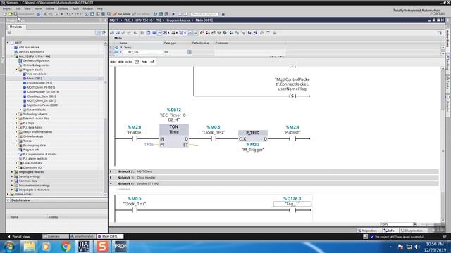This screenshot has width=451, height=253.
Task: Open data type dropdown for RET_VAL
Action: pyautogui.click(x=190, y=52)
